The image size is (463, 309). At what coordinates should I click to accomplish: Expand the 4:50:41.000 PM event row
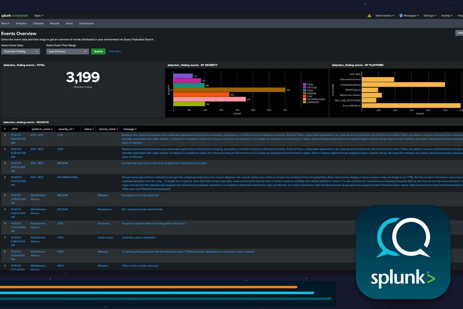pos(5,209)
